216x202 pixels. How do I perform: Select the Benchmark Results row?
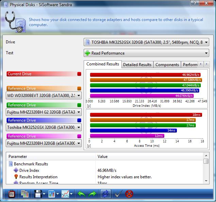pos(105,164)
